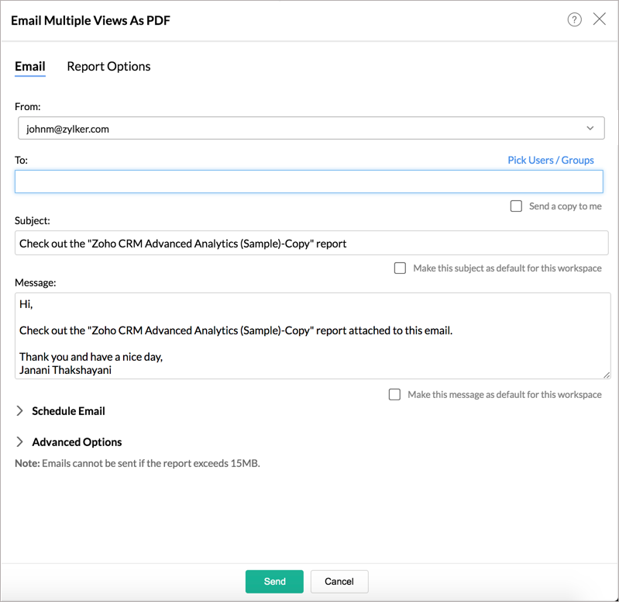619x602 pixels.
Task: Enable Send a copy to me
Action: (x=516, y=206)
